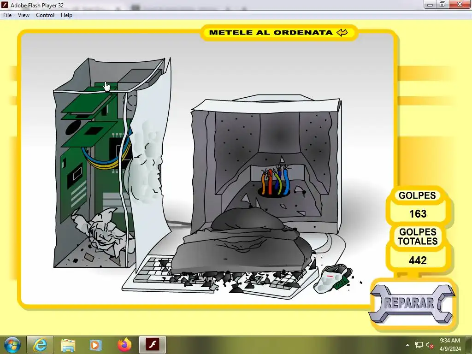Click the back arrow beside METELE AL ORDENATA
This screenshot has height=354, width=472.
pos(342,33)
